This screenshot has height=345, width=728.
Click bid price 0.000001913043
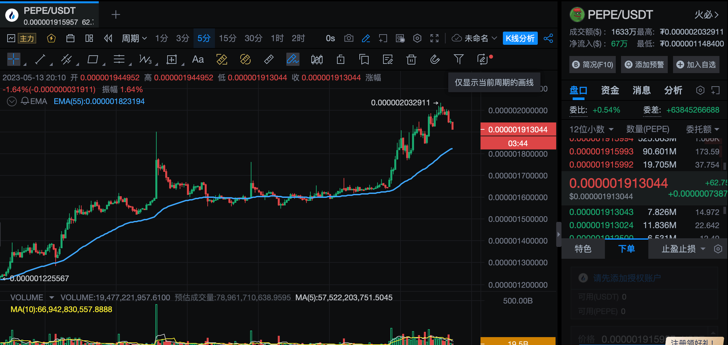point(601,212)
